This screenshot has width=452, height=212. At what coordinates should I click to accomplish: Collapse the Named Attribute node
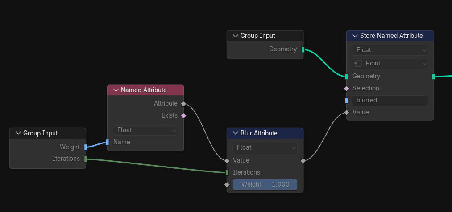pos(116,90)
